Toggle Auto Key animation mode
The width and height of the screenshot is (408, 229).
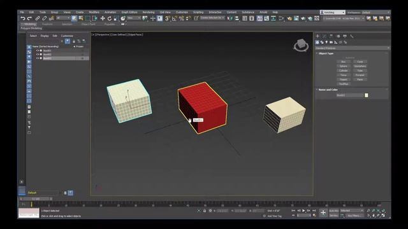tap(334, 211)
